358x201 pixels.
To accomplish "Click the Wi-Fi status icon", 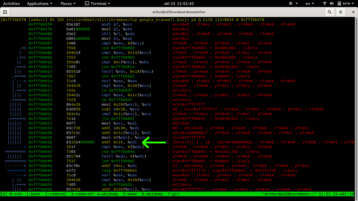I will 325,4.
